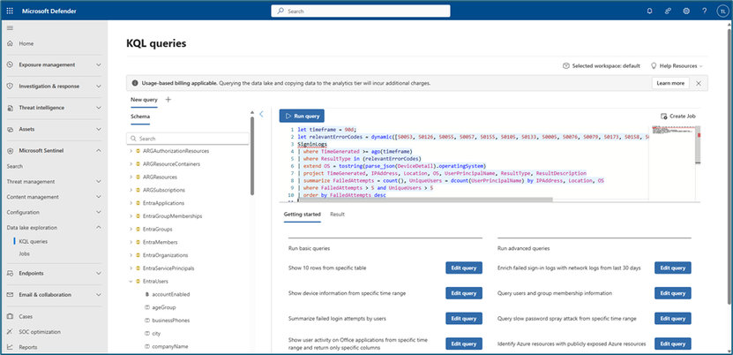The height and width of the screenshot is (355, 733).
Task: Expand Threat management submenu
Action: tap(99, 182)
